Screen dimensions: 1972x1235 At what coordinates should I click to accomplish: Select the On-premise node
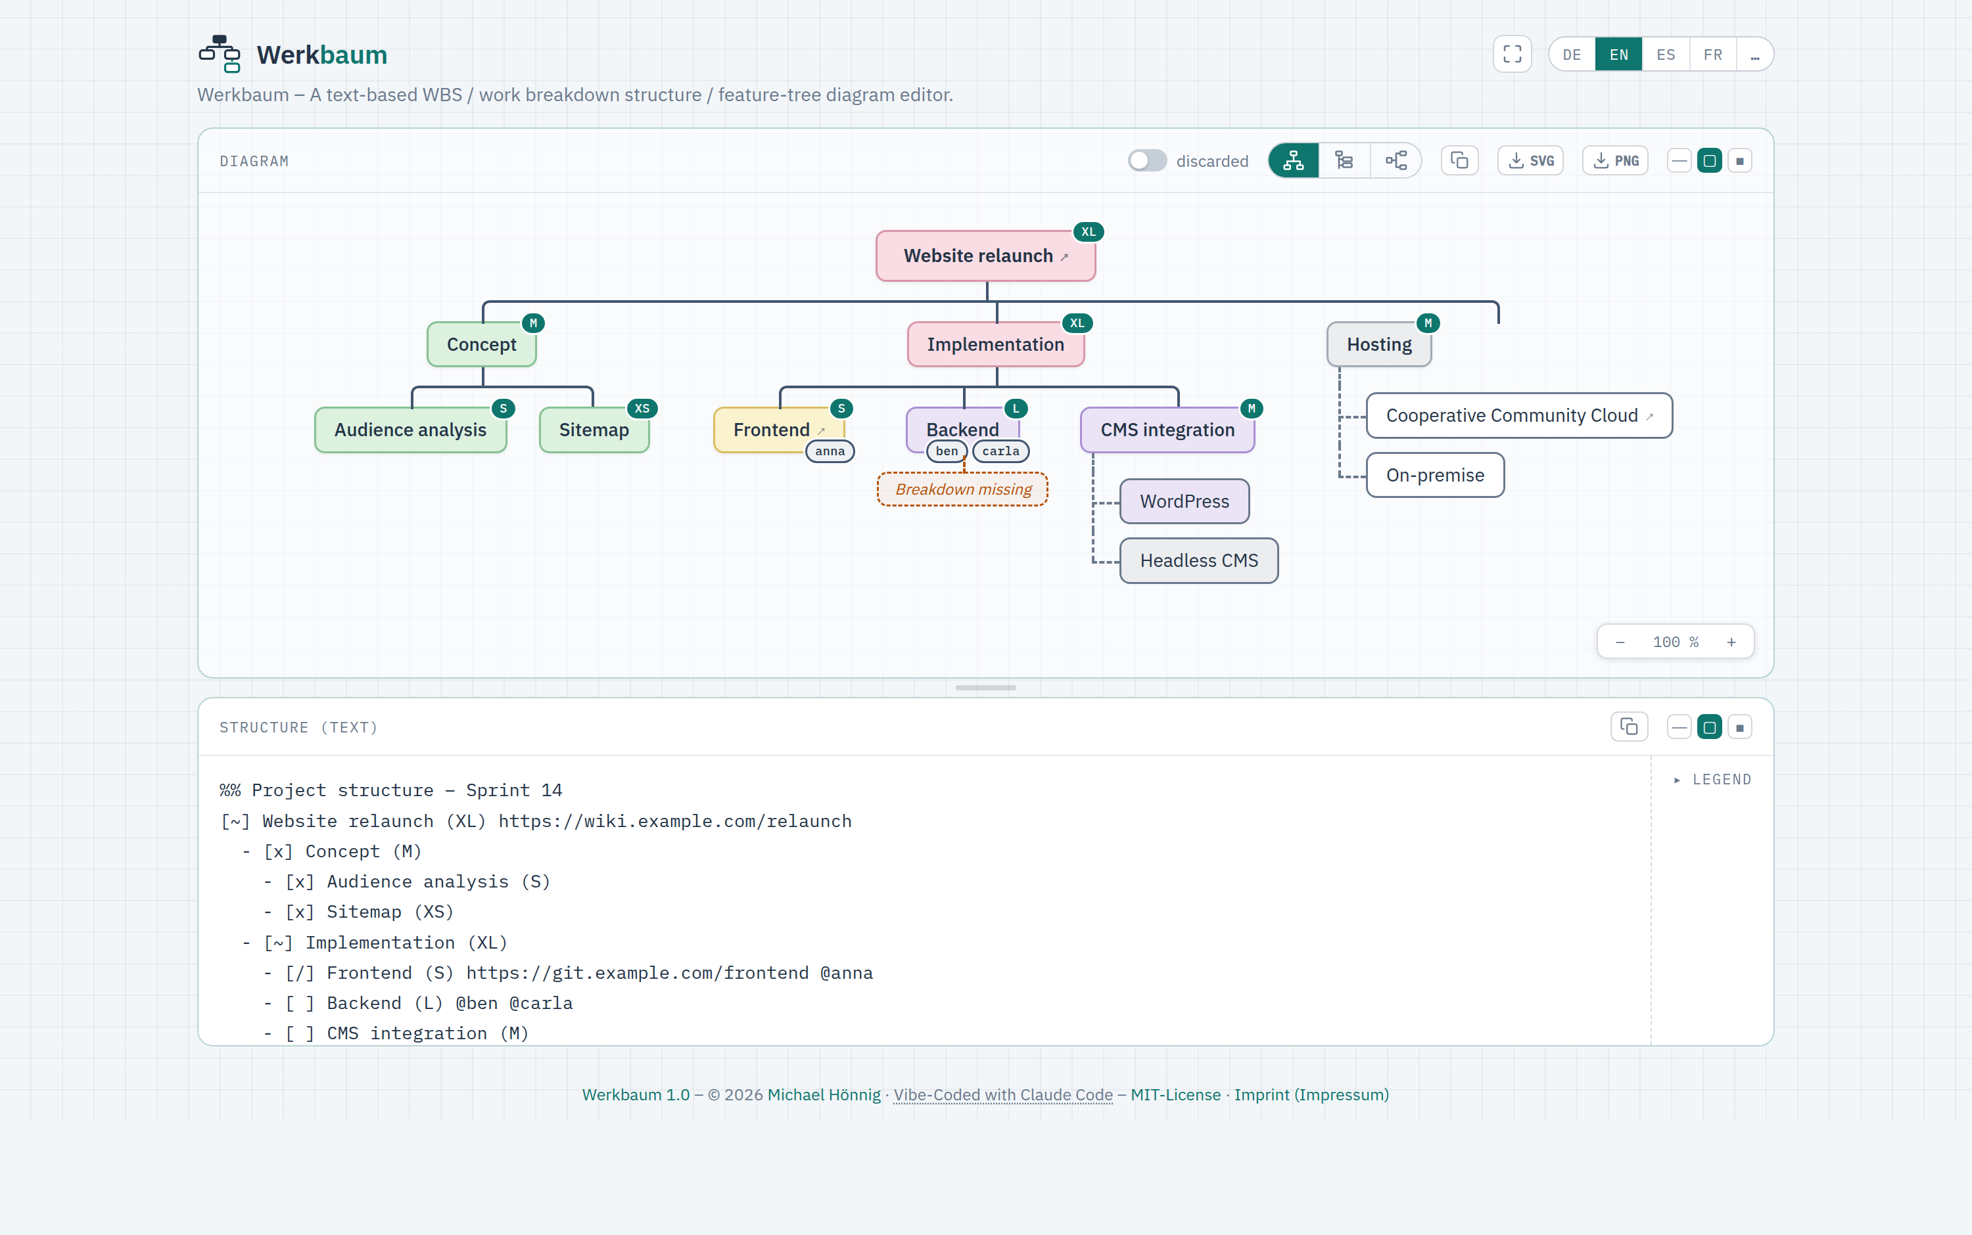pyautogui.click(x=1435, y=476)
